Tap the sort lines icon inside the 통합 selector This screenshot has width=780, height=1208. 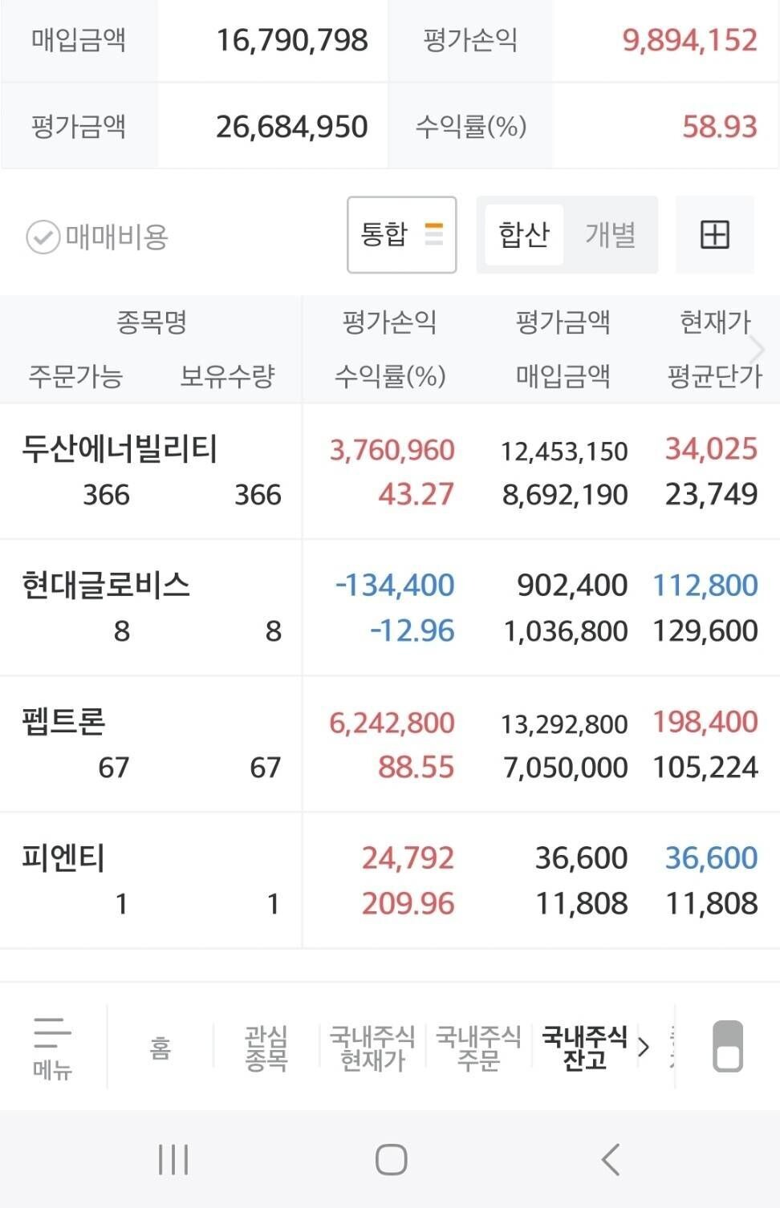(435, 234)
